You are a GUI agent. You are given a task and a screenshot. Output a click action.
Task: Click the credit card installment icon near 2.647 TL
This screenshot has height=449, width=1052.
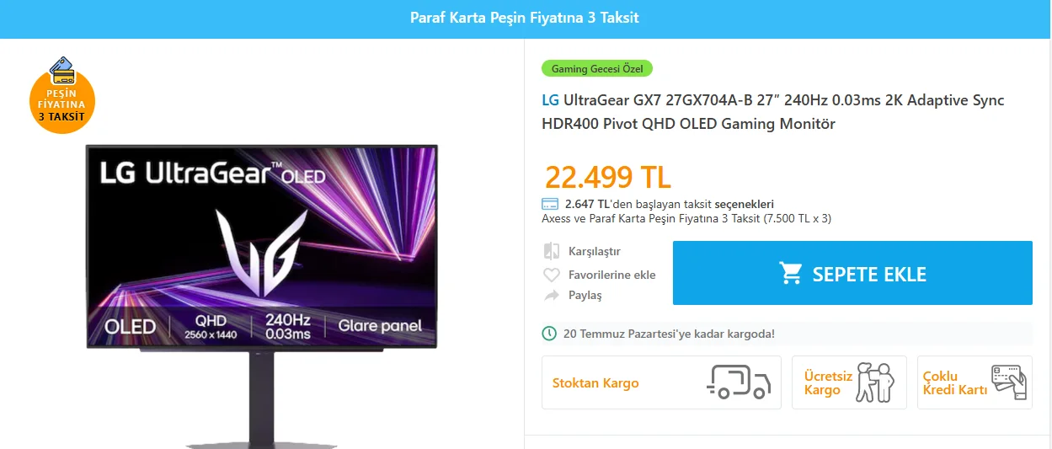pyautogui.click(x=550, y=204)
